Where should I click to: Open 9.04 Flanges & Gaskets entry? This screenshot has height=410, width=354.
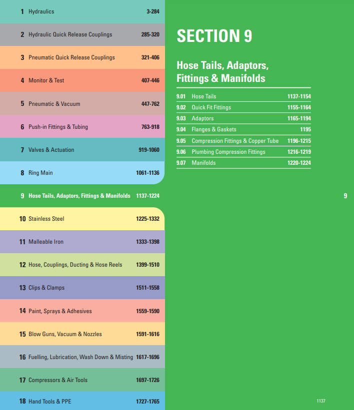tap(213, 129)
